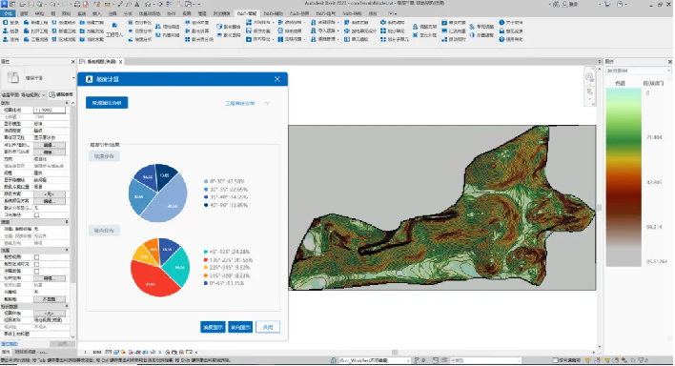The width and height of the screenshot is (675, 366).
Task: Toggle the first crop checkbox under 范围 section
Action: (36, 257)
